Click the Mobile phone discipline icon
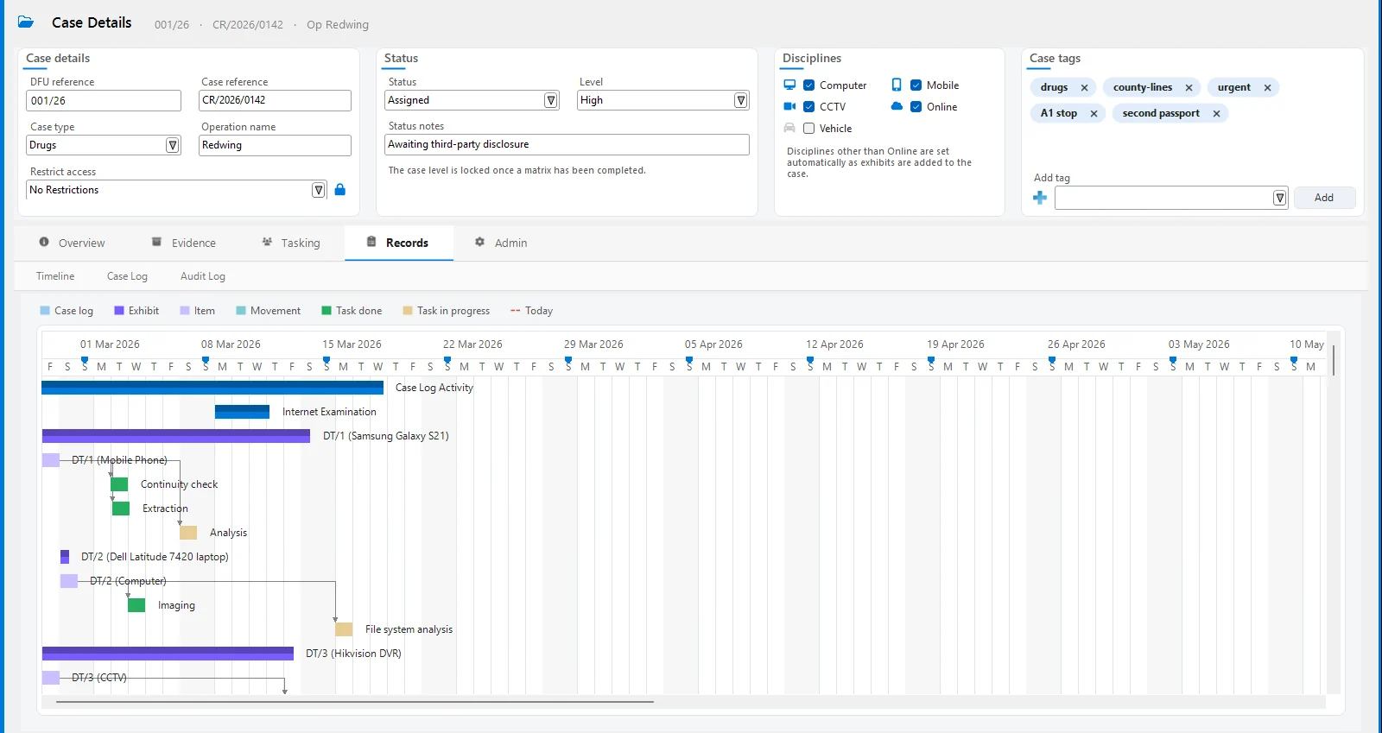 click(x=897, y=85)
